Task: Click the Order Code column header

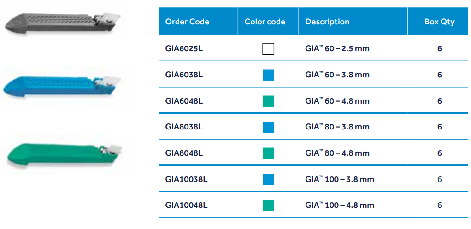Action: pos(187,22)
